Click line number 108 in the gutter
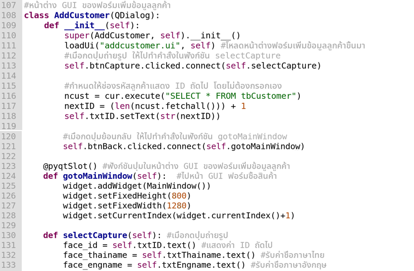 click(9, 15)
